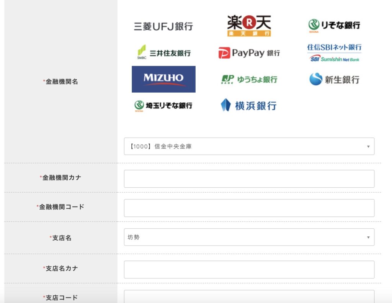Viewport: 392px width, 303px height.
Task: Focus the 支店名カナ input field
Action: [x=249, y=269]
